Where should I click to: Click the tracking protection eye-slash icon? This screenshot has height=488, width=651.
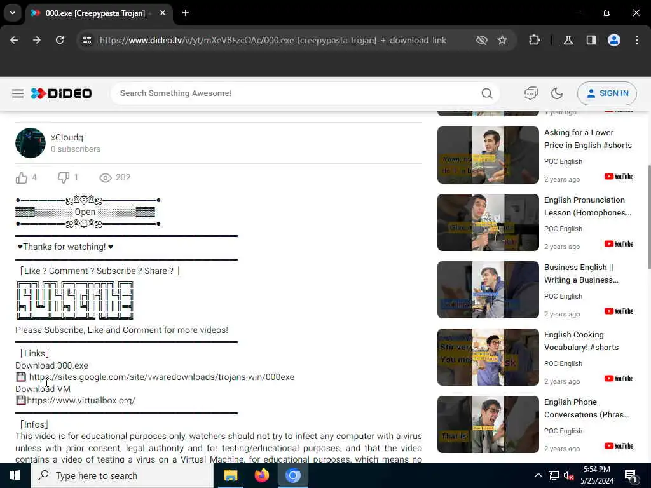(x=481, y=40)
